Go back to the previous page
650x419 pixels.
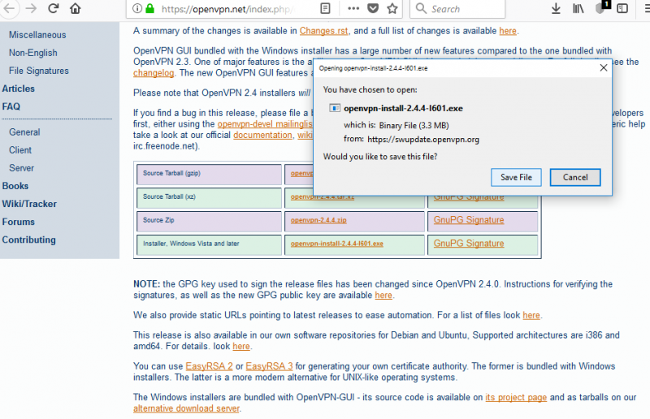pos(9,9)
